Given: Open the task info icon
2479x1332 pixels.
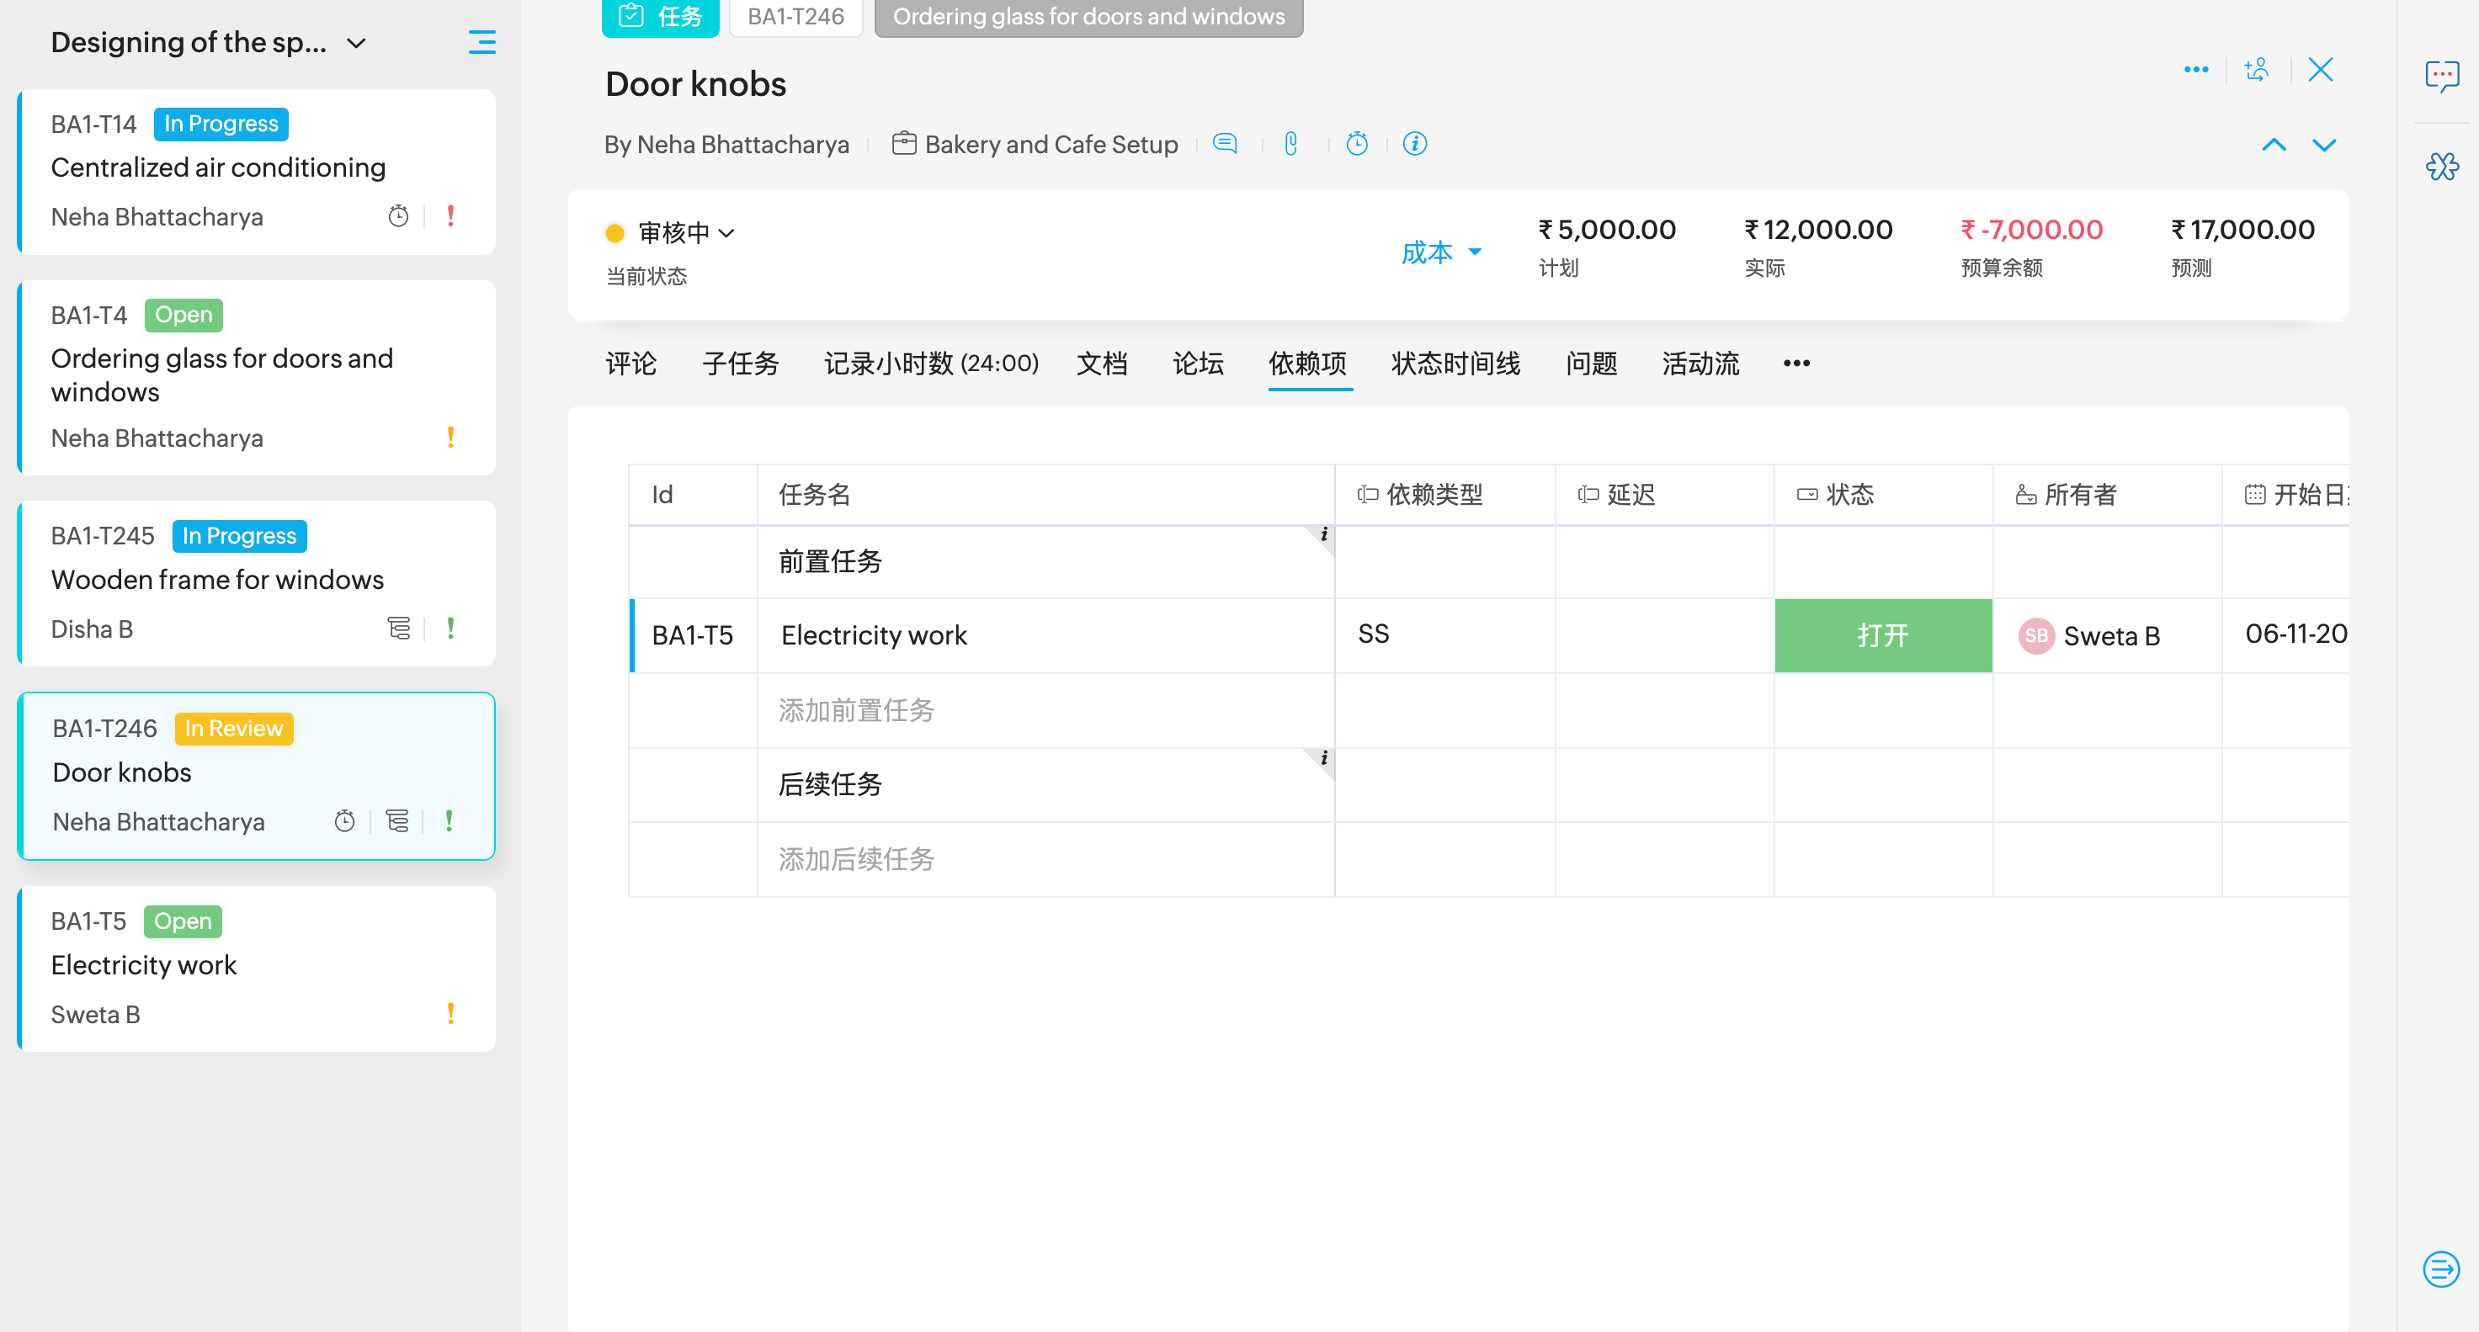Looking at the screenshot, I should (1413, 144).
